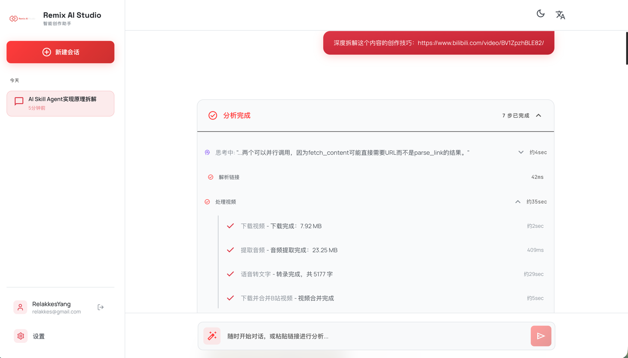This screenshot has height=358, width=628.
Task: Click the vertical scrollbar thumb at right
Action: 627,48
